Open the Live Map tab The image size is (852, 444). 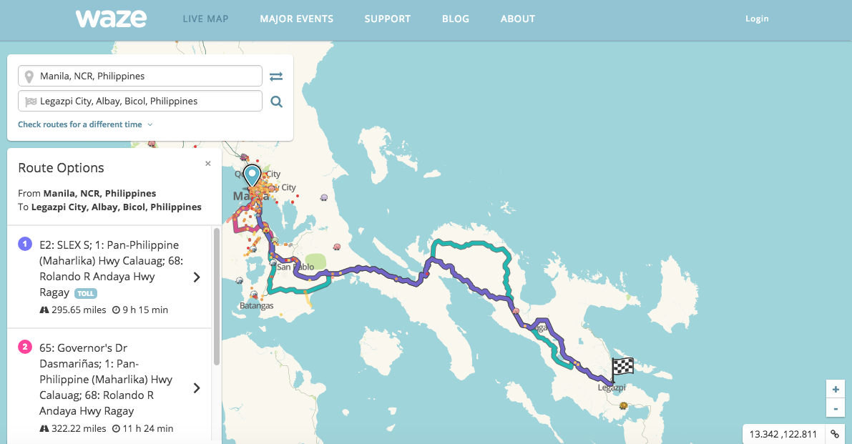click(x=205, y=19)
